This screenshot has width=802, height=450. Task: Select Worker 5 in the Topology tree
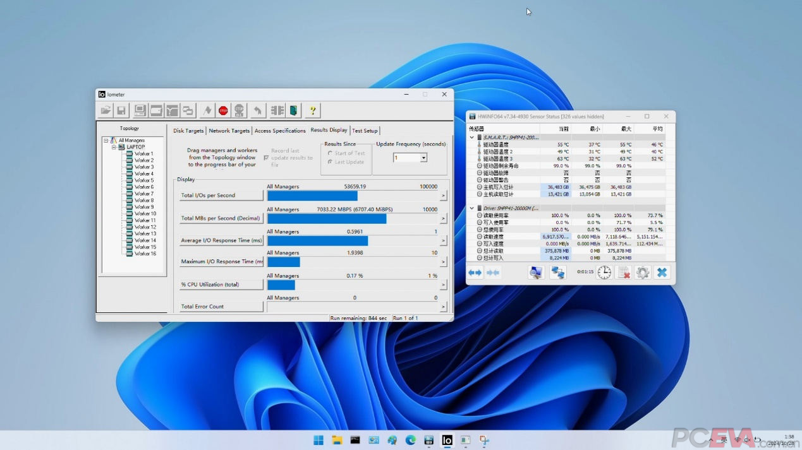(143, 181)
